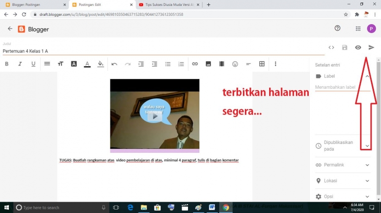Expand the Lokasi section
This screenshot has height=213, width=381.
(367, 181)
